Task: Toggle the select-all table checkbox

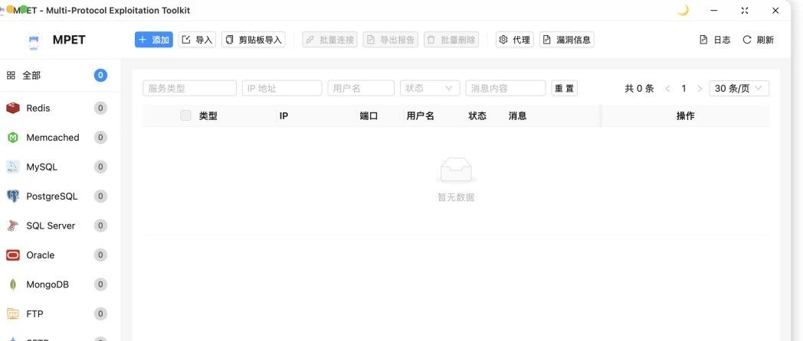Action: 185,115
